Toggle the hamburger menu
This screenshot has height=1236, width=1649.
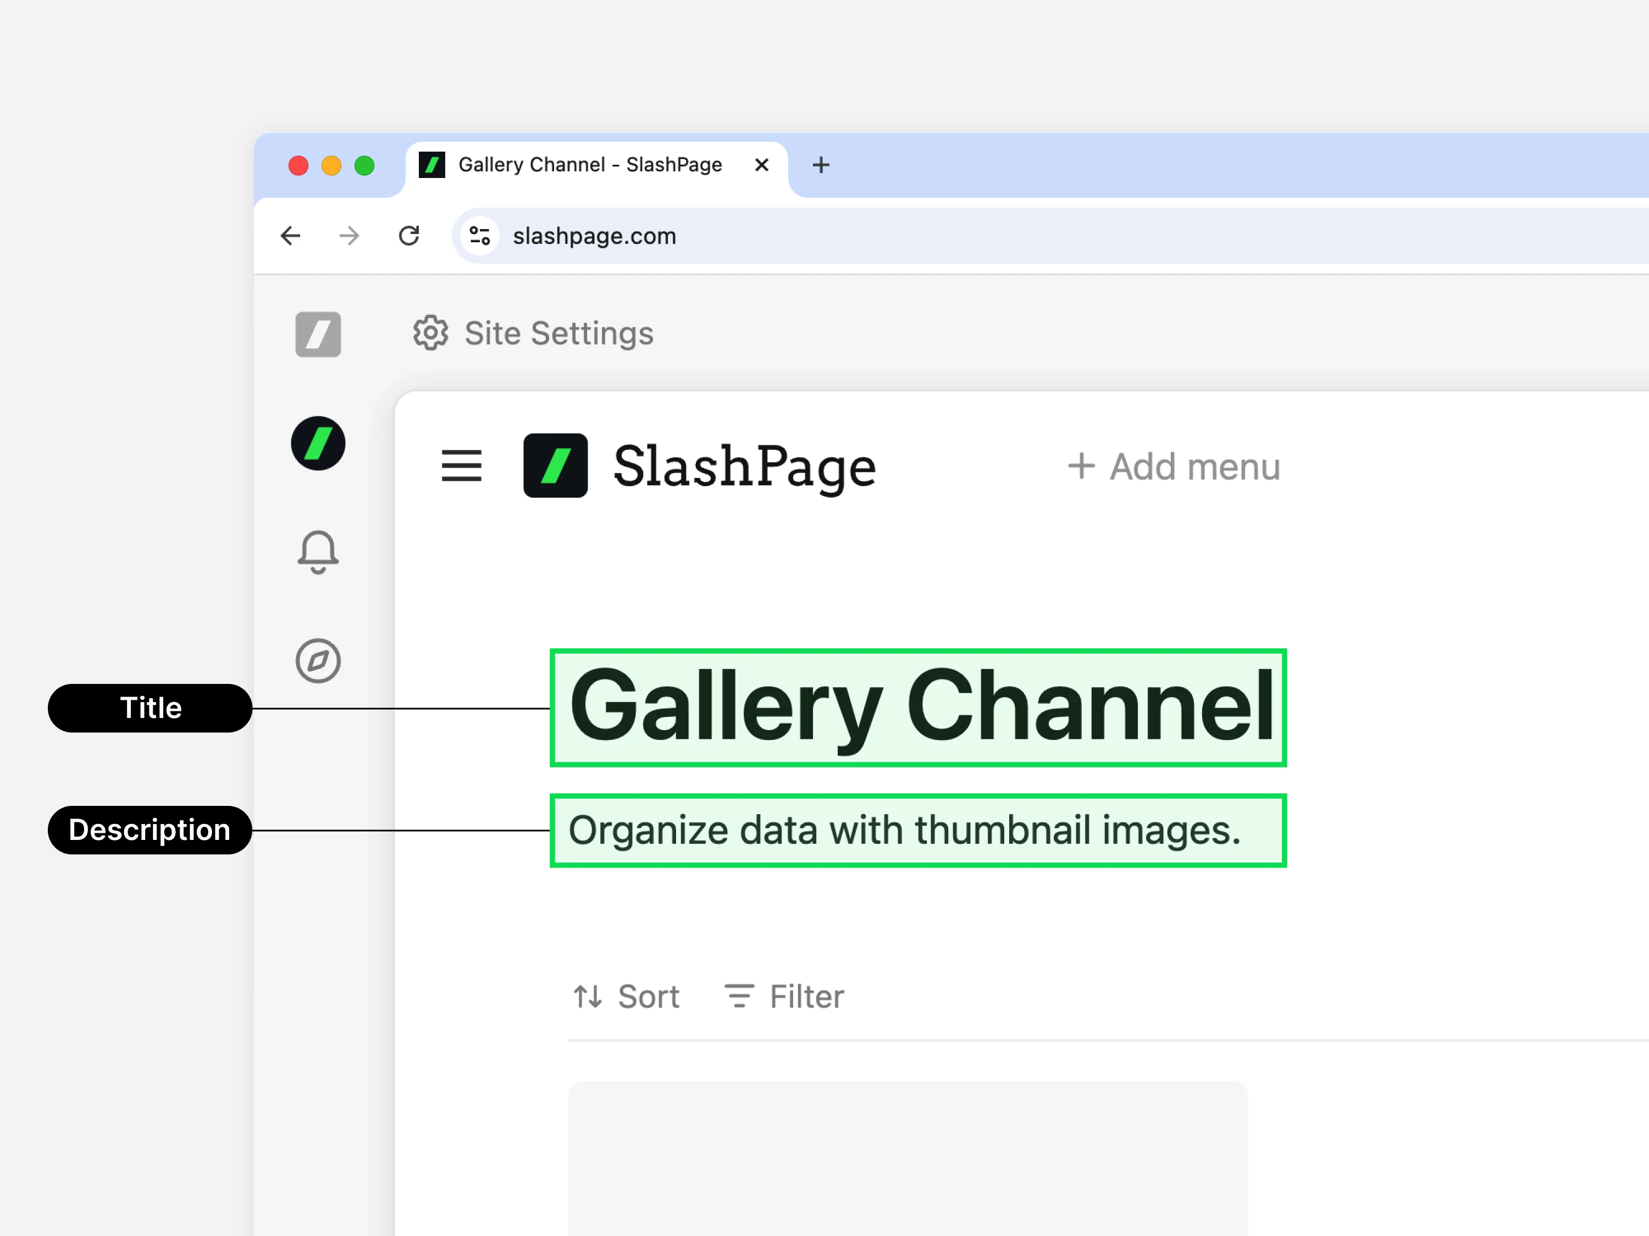[462, 466]
